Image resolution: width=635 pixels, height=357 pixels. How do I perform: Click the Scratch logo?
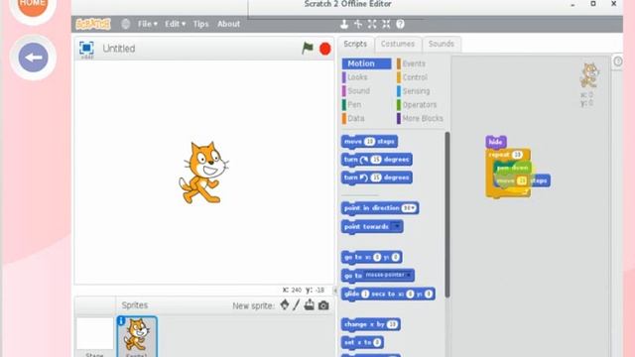coord(93,24)
